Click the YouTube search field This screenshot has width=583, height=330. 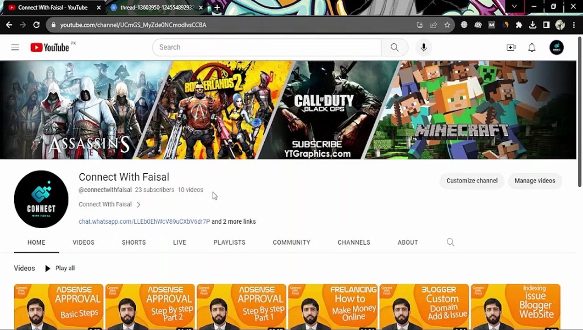point(267,47)
